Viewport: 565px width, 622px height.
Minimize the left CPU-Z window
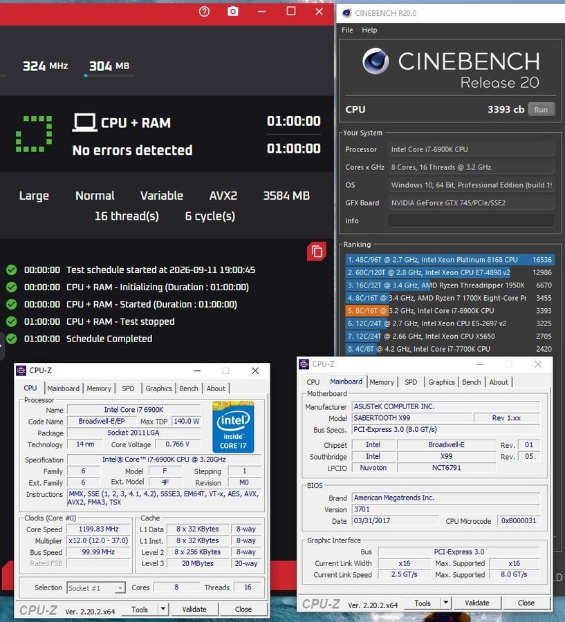[197, 371]
